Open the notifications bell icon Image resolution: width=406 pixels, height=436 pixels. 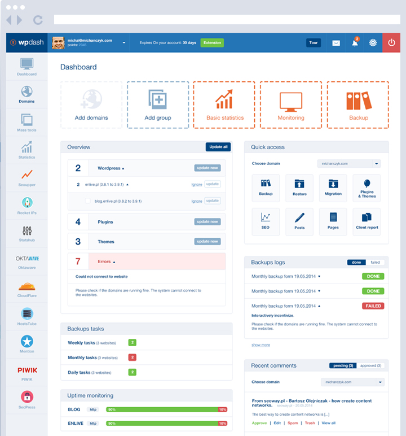[x=355, y=43]
